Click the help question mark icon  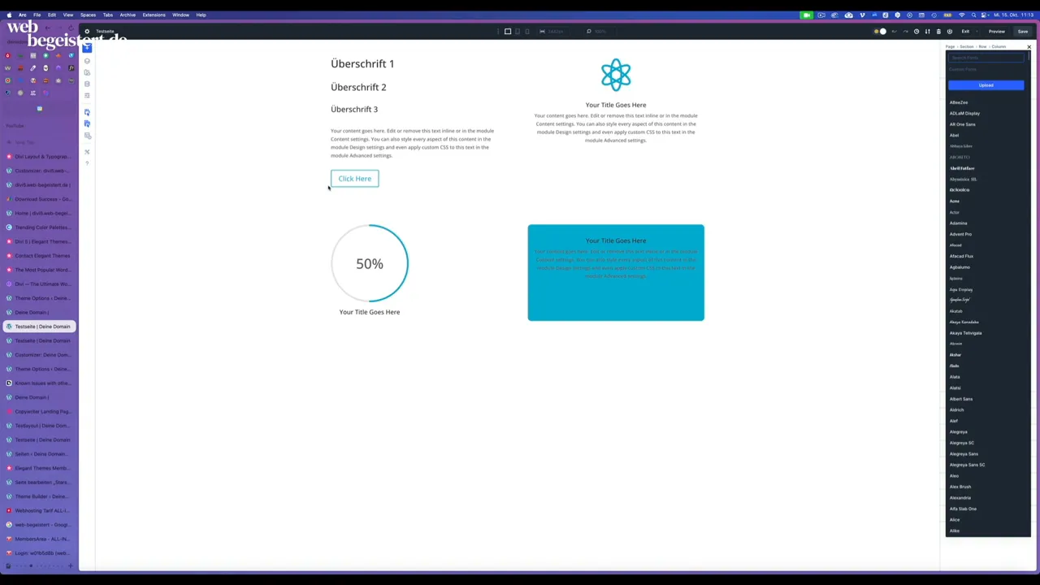point(87,163)
